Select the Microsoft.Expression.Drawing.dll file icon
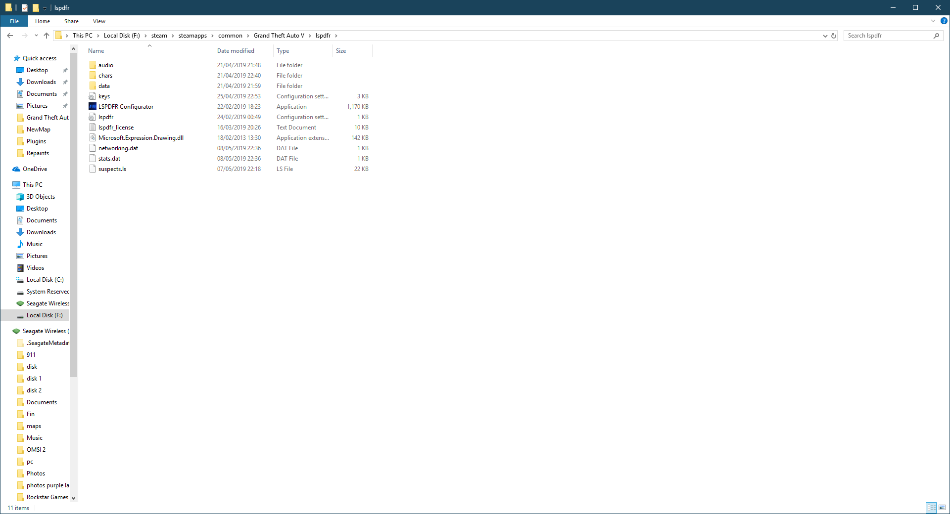 coord(93,138)
